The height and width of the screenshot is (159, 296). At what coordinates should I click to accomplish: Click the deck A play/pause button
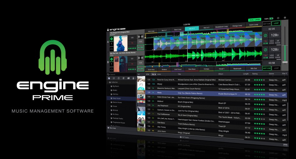pos(141,47)
